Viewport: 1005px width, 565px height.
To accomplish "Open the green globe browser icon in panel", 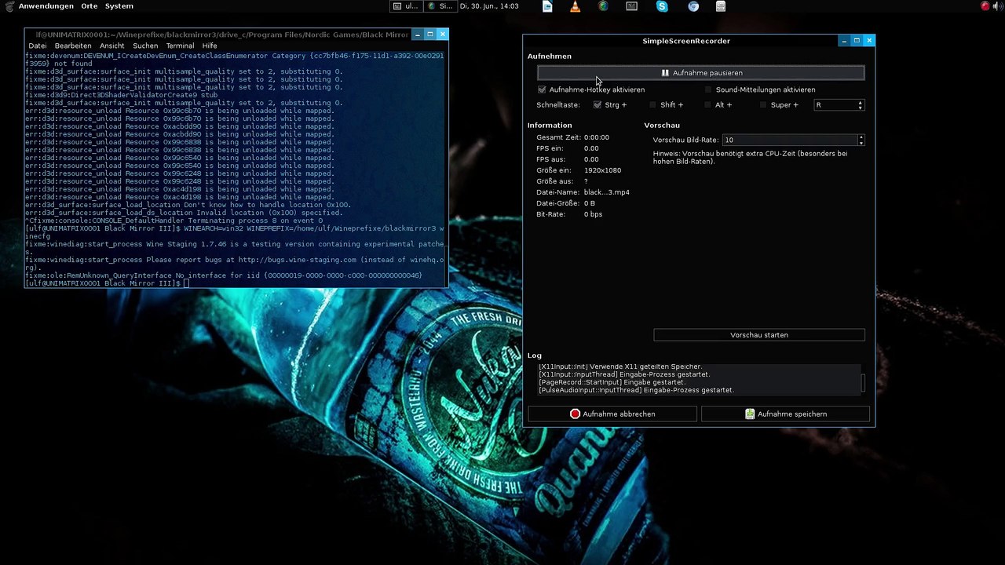I will 603,6.
